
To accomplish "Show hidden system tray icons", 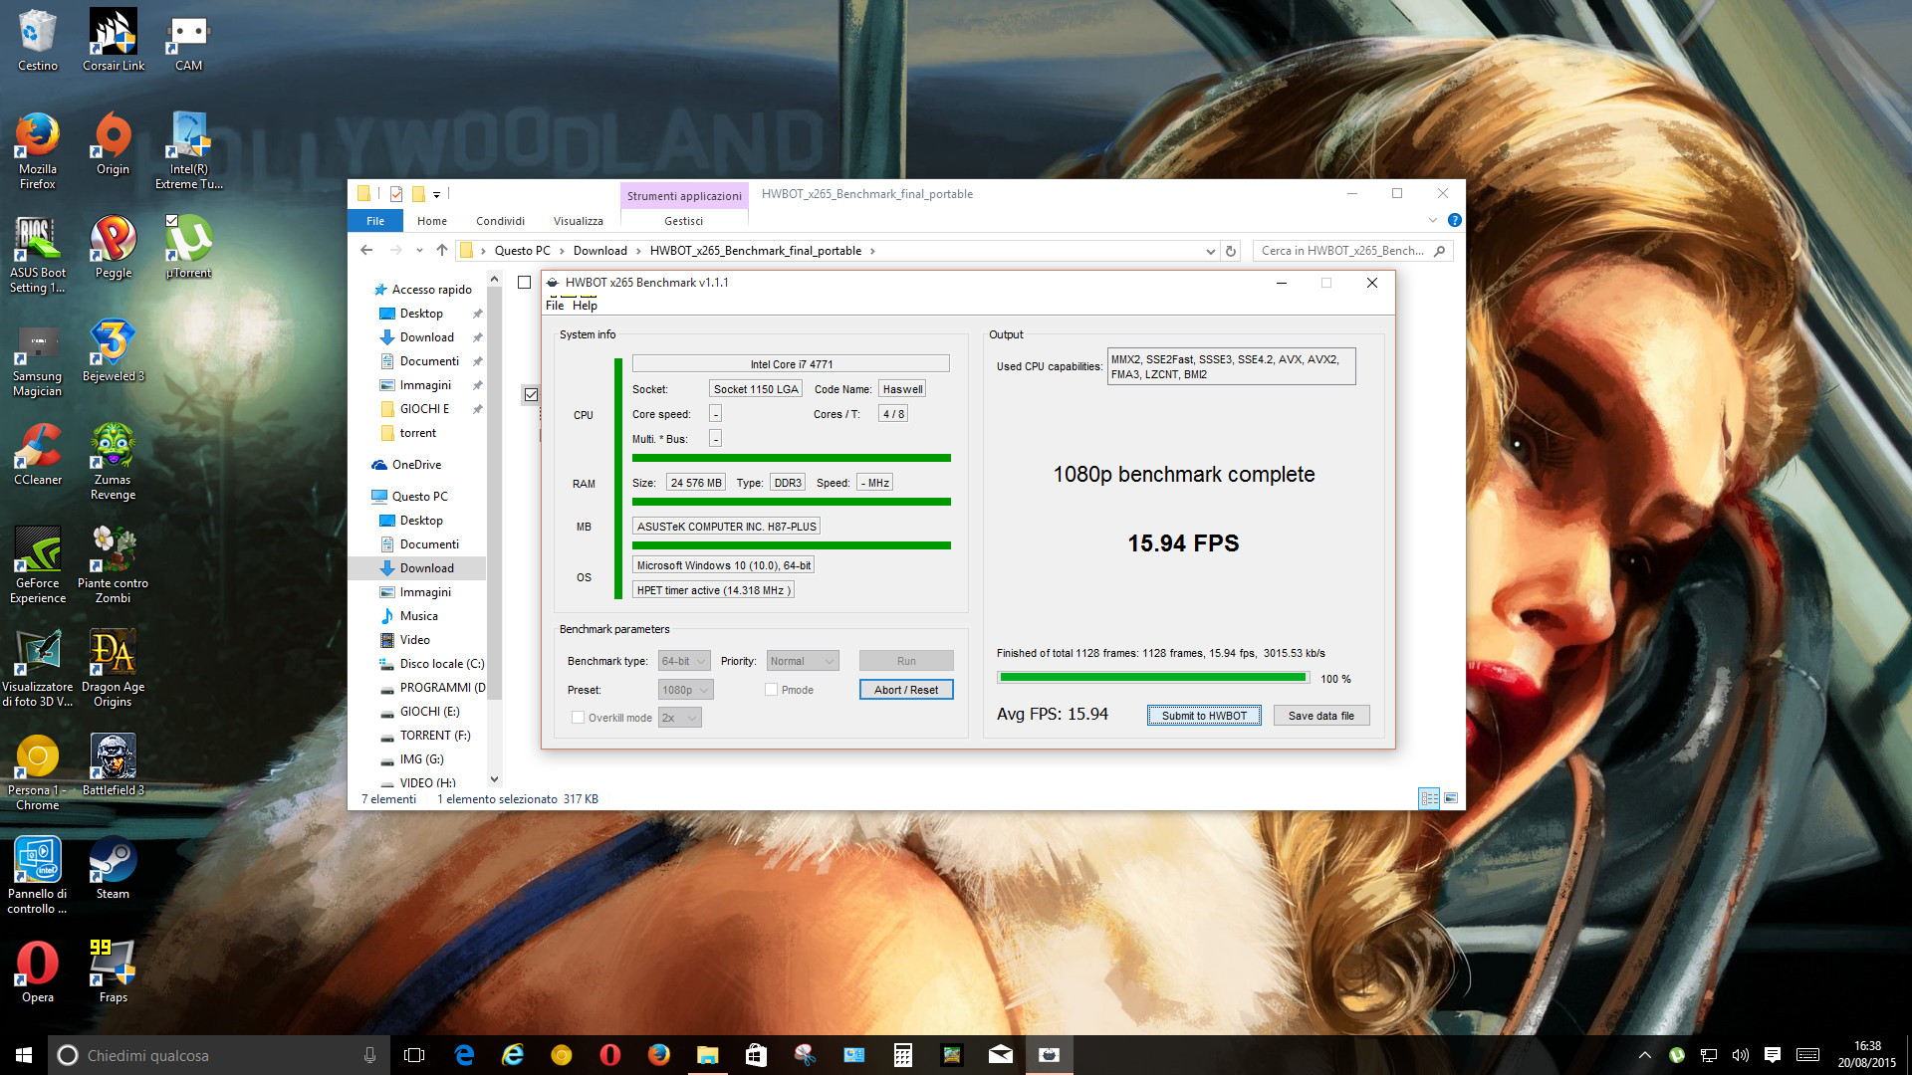I will click(1645, 1055).
